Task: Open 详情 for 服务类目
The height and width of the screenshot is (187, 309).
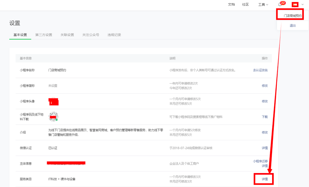Action: coord(264,179)
